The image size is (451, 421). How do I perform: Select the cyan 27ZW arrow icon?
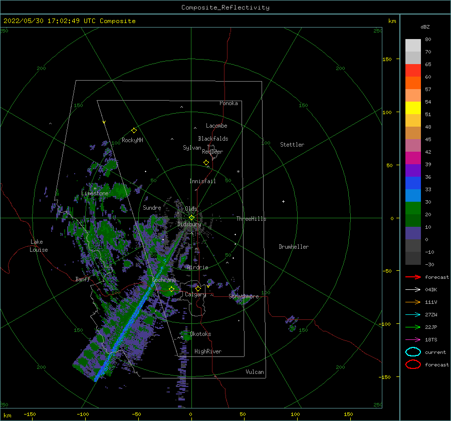coord(413,315)
